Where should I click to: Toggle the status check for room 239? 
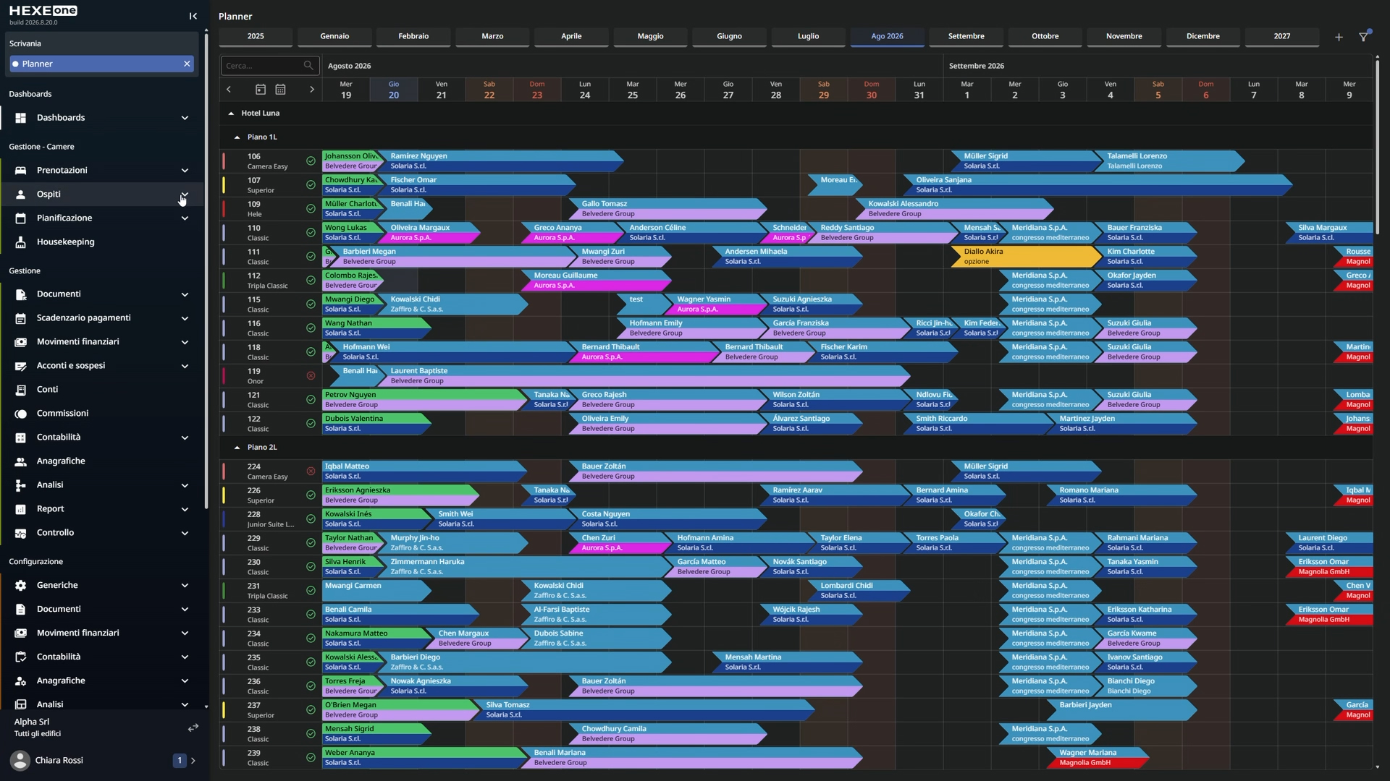(311, 758)
